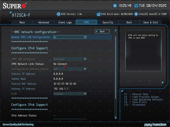Image resolution: width=170 pixels, height=127 pixels.
Task: Click the Supermicro logo
Action: coord(15,6)
